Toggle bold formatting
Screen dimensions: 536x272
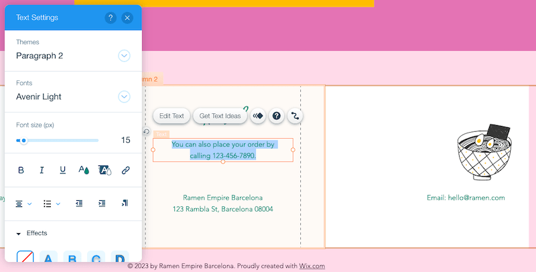(x=21, y=170)
